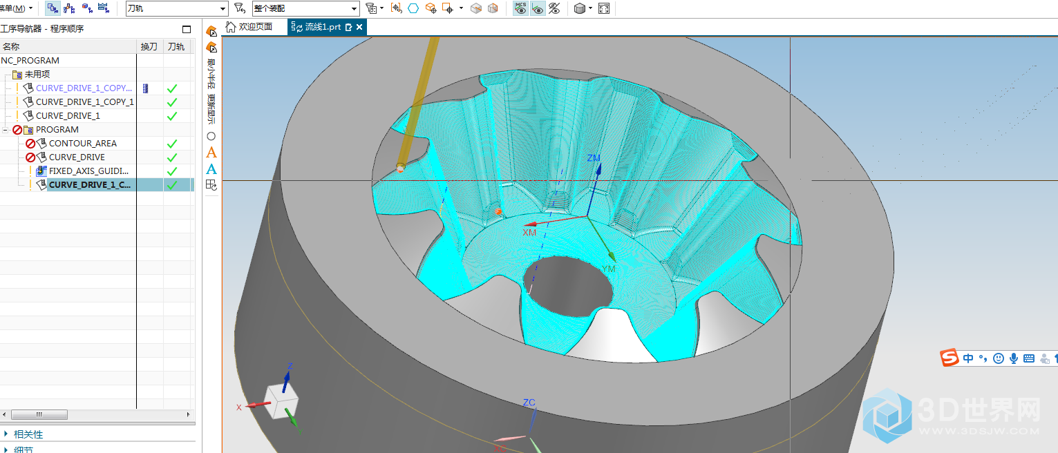Expand the selection filters dropdown arrow
This screenshot has height=453, width=1058.
(381, 8)
